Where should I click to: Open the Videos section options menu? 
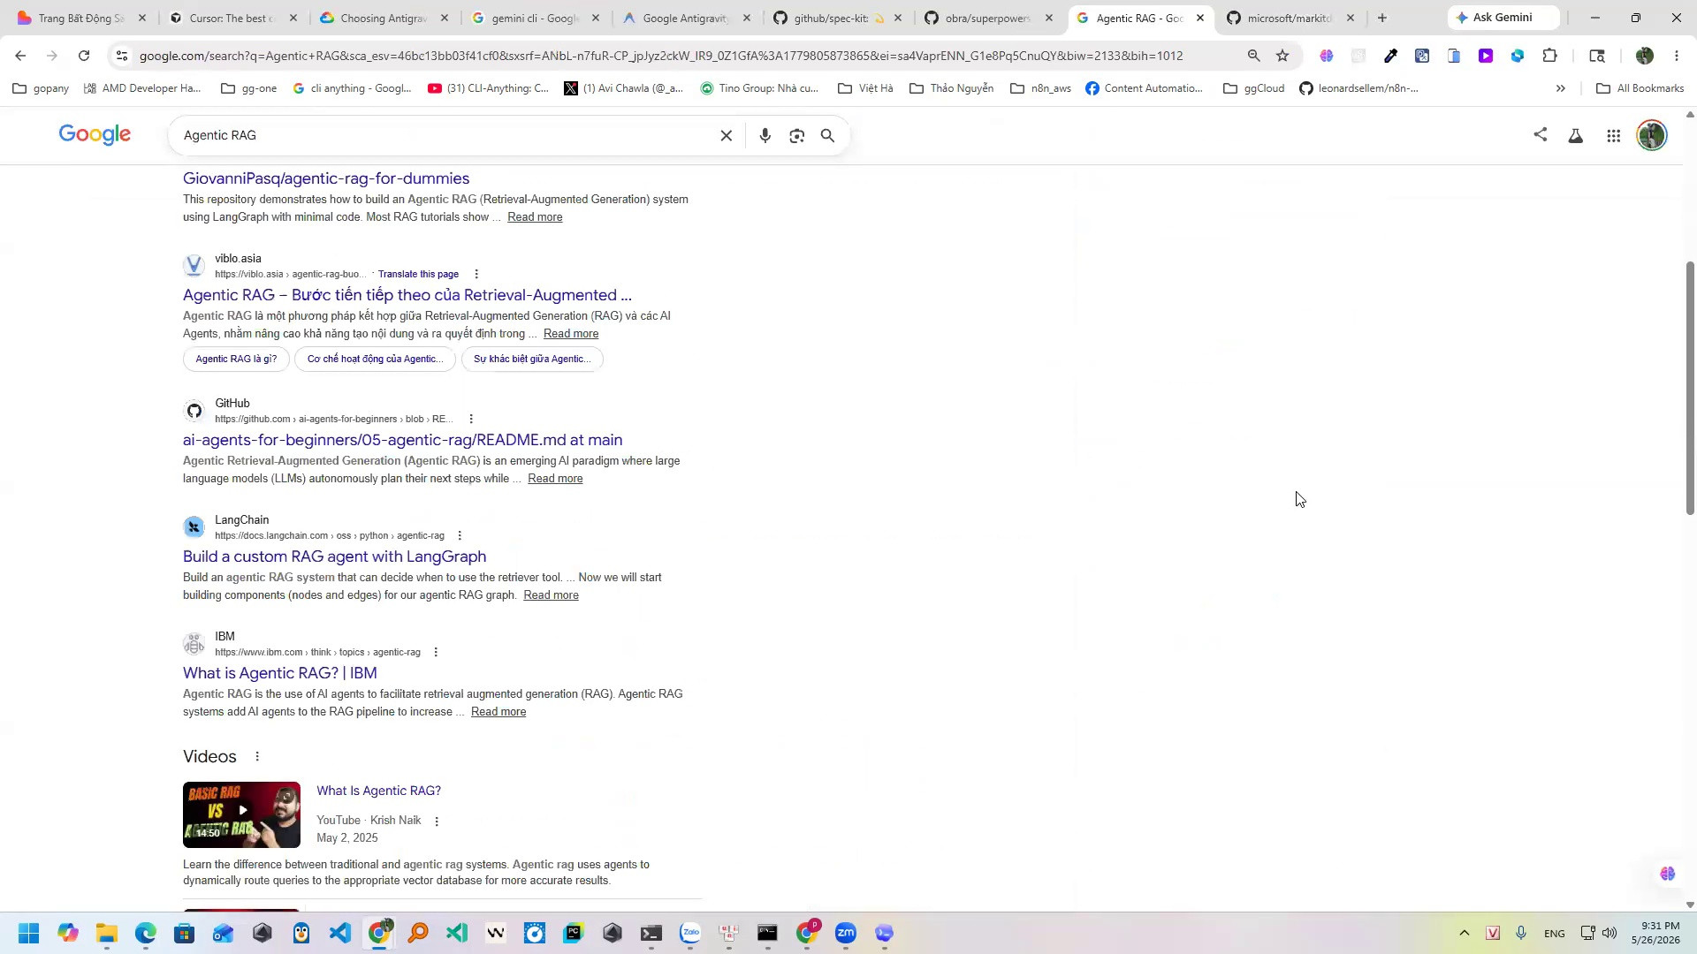[x=257, y=756]
